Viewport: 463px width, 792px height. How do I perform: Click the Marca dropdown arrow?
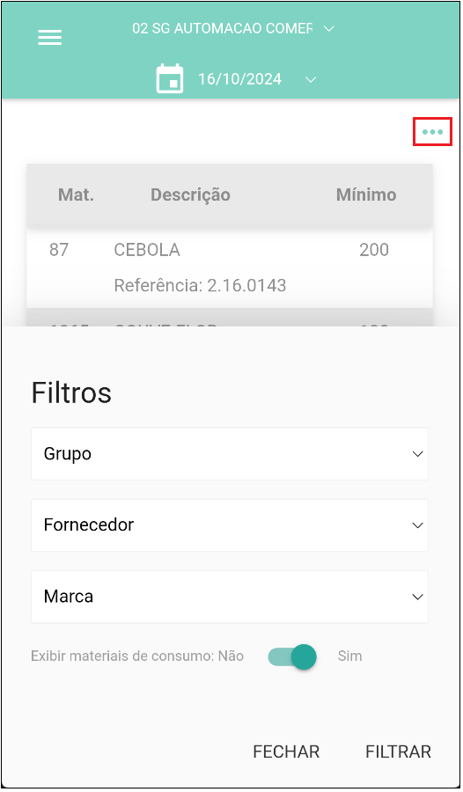click(417, 597)
